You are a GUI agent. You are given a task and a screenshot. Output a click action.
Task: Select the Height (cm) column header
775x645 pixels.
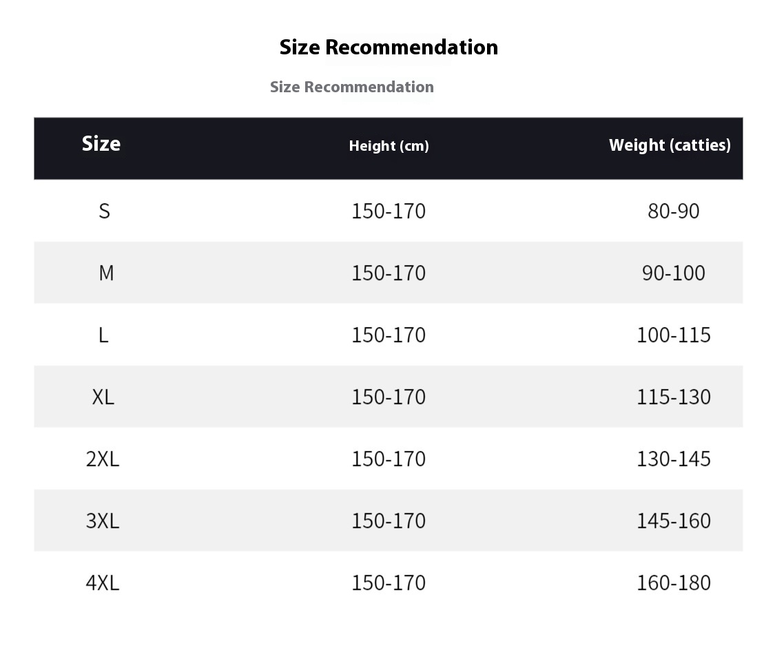(x=389, y=146)
